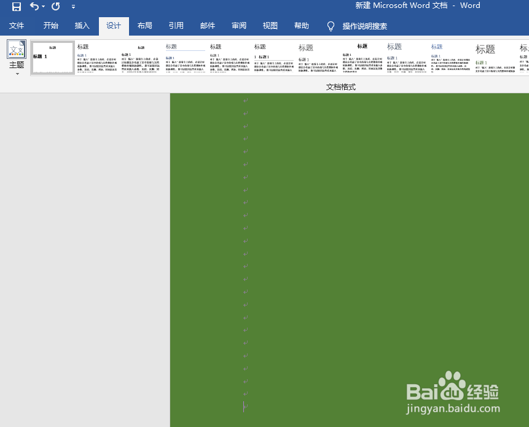This screenshot has width=529, height=427.
Task: Select the 布局 ribbon tab
Action: pyautogui.click(x=144, y=26)
